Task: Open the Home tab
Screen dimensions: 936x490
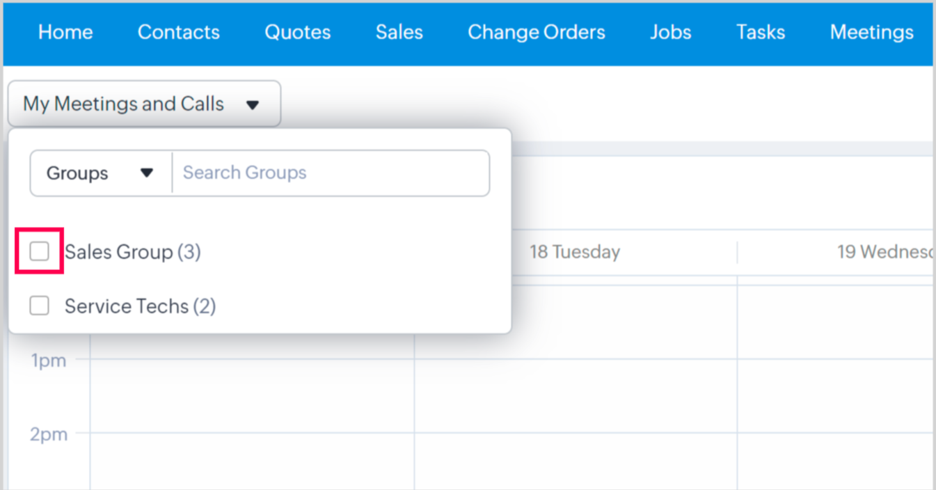Action: tap(65, 32)
